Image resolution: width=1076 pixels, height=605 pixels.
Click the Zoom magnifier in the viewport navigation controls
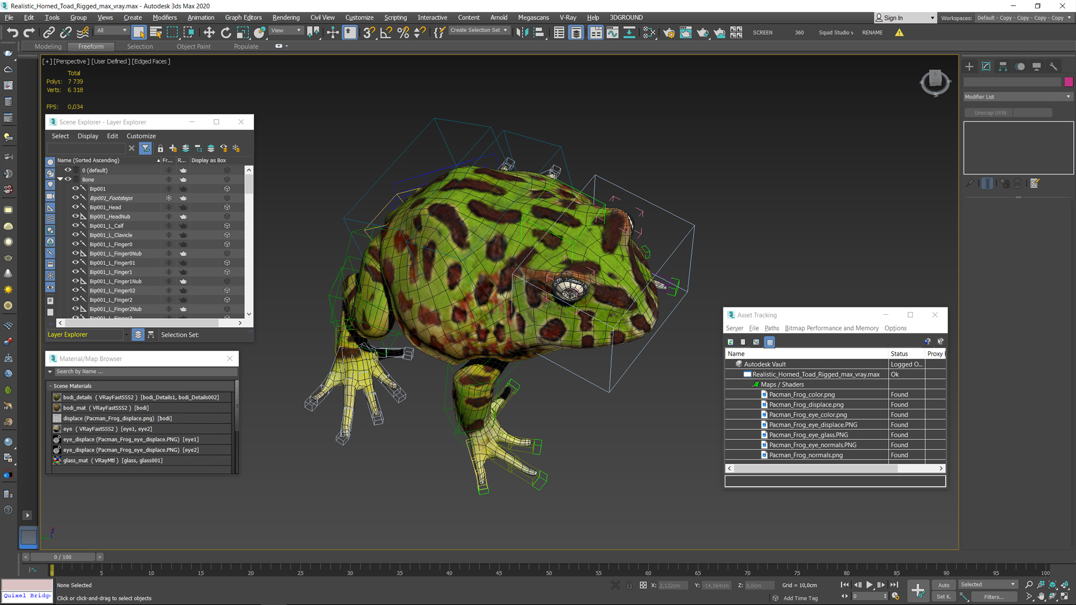(x=1029, y=585)
